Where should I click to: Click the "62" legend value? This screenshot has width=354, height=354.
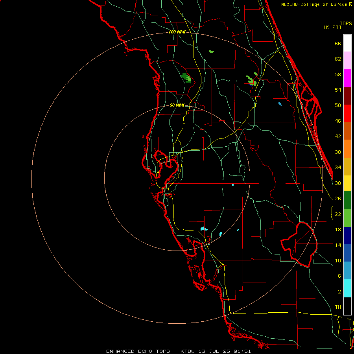(338, 59)
